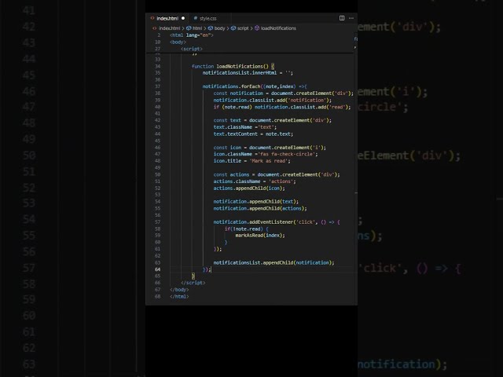Click the closing '</html>' tag
Viewport: 503px width, 377px height.
(179, 297)
